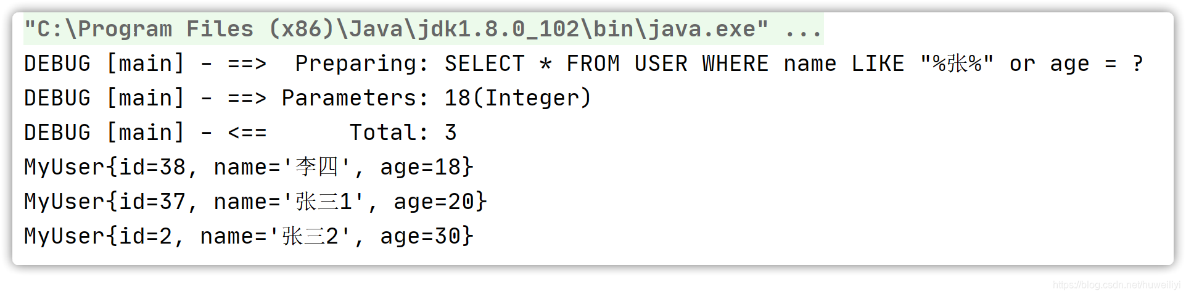Screen dimensions: 1186x296
Task: Click the age=18 value in output
Action: tap(421, 167)
